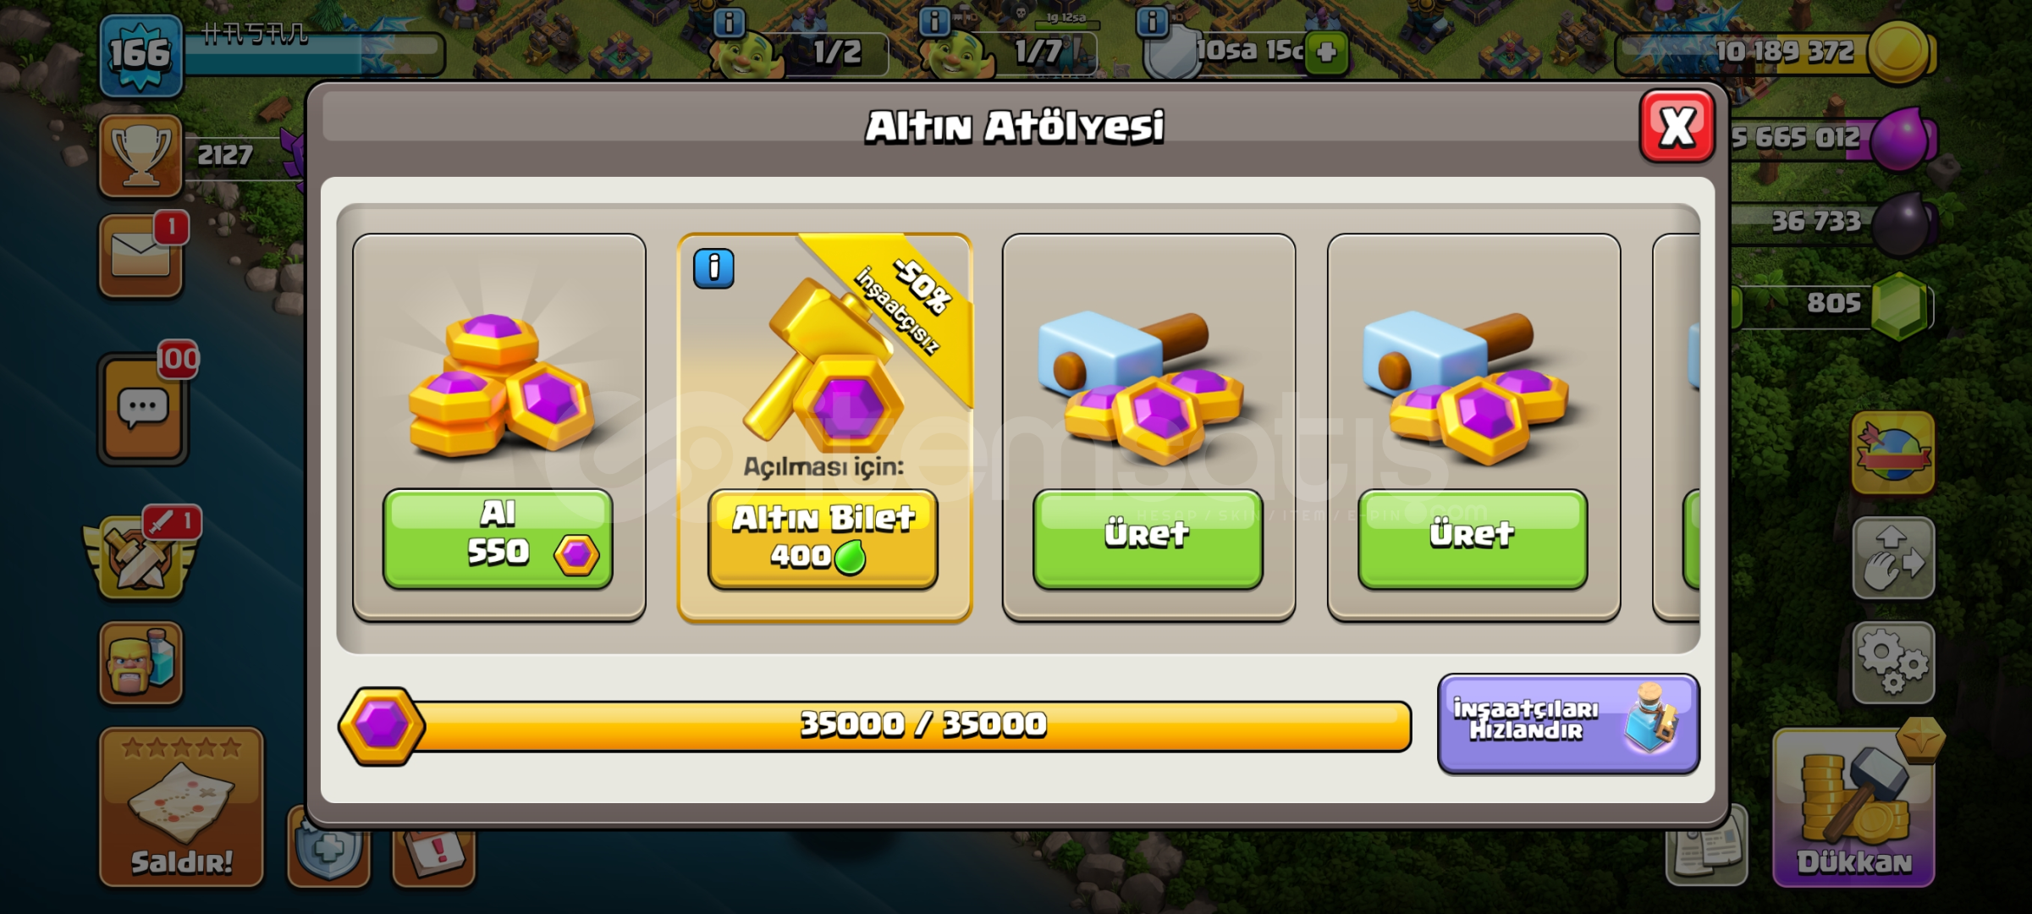Open the globe events icon
The image size is (2032, 914).
pyautogui.click(x=1893, y=453)
